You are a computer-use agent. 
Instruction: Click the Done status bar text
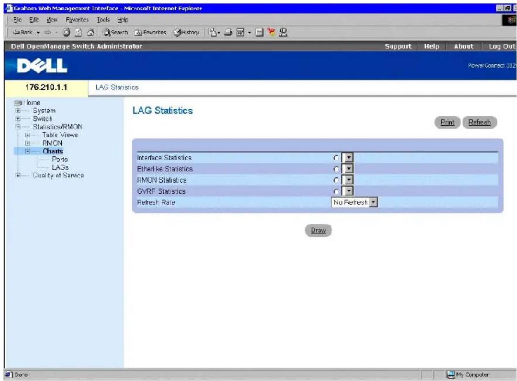point(21,375)
